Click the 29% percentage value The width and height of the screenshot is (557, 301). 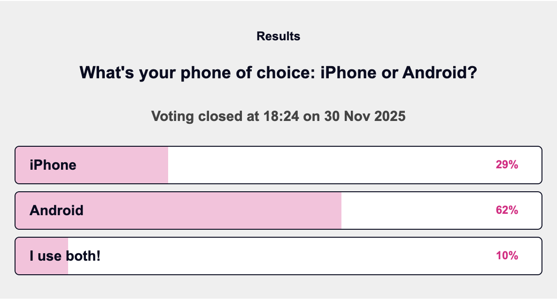507,165
